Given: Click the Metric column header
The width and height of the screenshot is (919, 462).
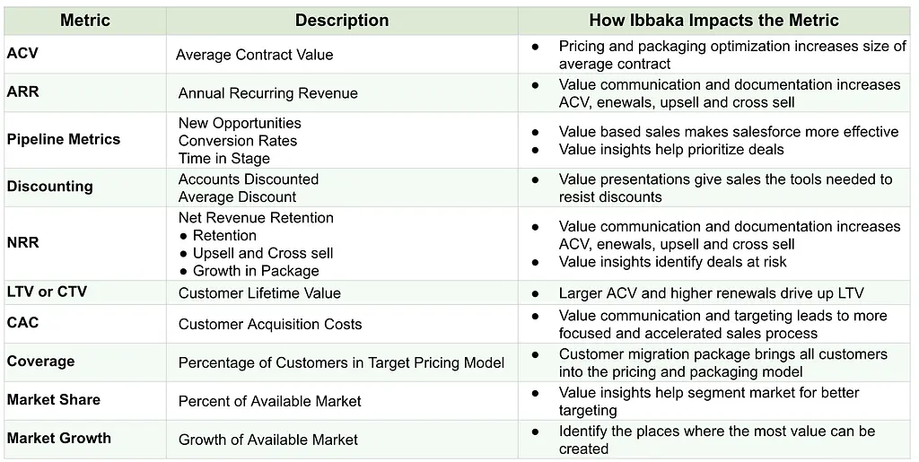Looking at the screenshot, I should click(x=84, y=20).
